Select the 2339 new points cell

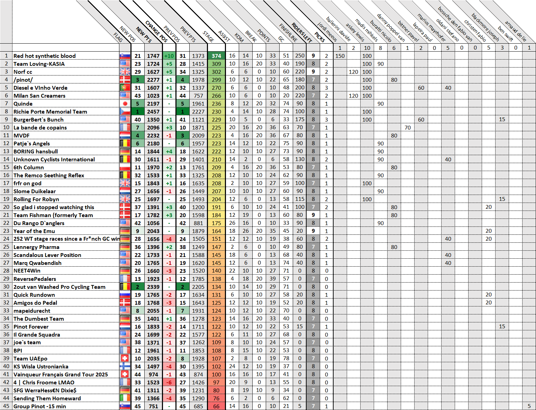(153, 287)
